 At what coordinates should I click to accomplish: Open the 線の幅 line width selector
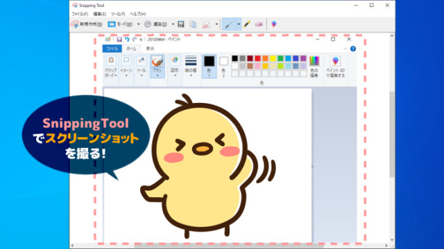[x=191, y=66]
